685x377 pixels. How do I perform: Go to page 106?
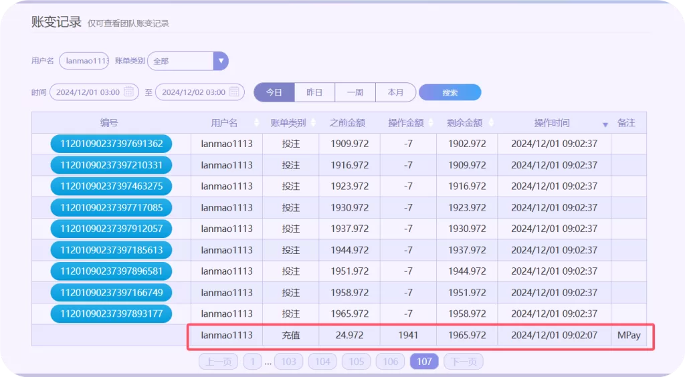(x=390, y=362)
